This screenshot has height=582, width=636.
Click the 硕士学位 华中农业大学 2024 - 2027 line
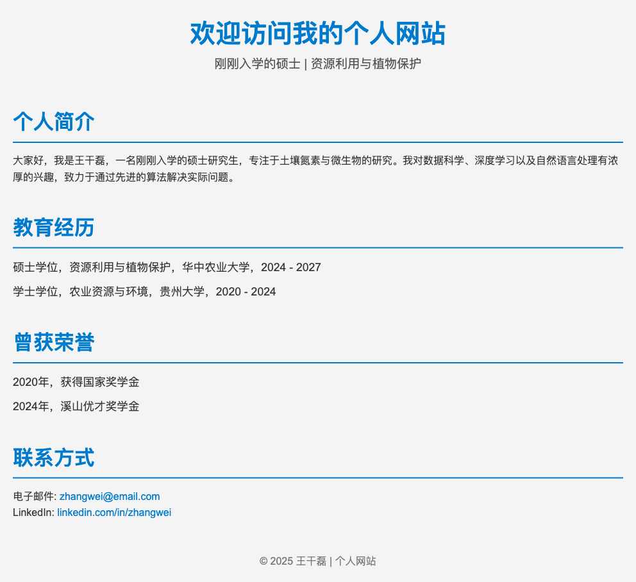tap(167, 267)
